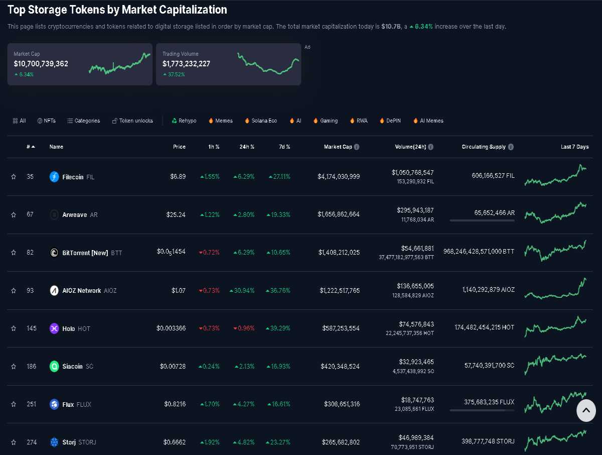Click the Arweave logo icon
The width and height of the screenshot is (602, 455).
(x=54, y=214)
